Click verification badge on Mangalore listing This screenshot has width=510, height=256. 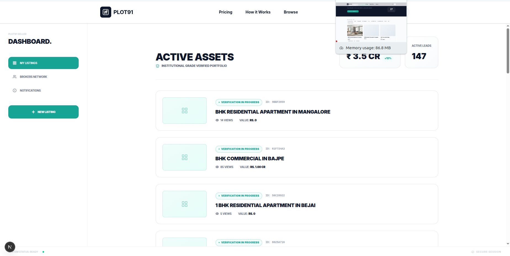(x=239, y=102)
